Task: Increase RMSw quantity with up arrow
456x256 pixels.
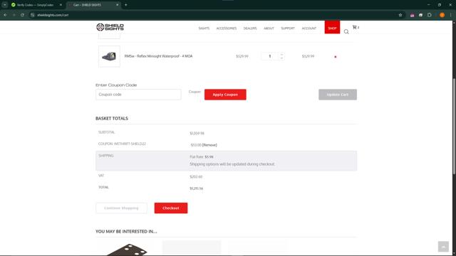Action: 281,54
